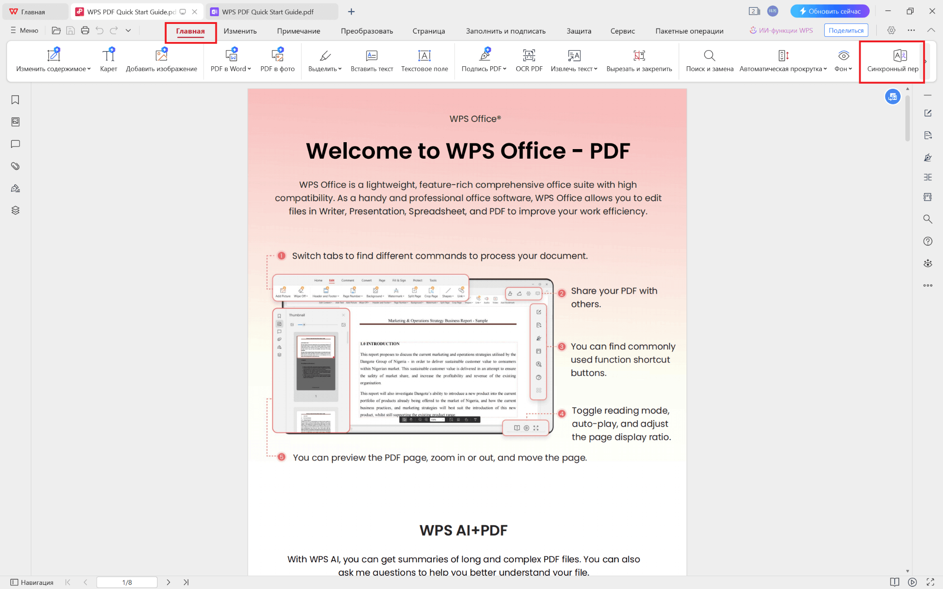This screenshot has height=589, width=943.
Task: Toggle auto-play in the status bar
Action: 913,582
